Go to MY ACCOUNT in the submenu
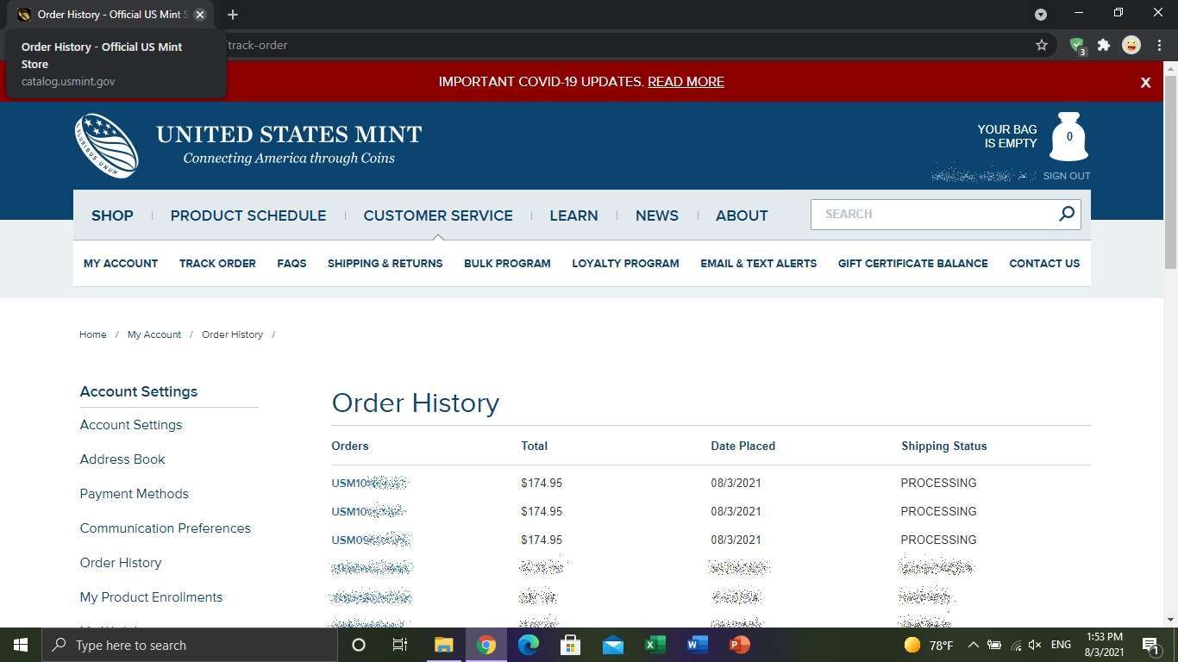This screenshot has height=662, width=1178. 121,264
